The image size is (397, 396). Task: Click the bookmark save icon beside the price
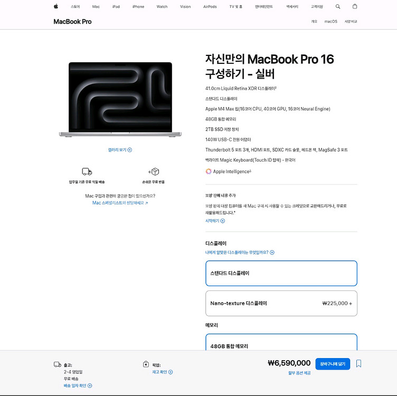coord(358,363)
